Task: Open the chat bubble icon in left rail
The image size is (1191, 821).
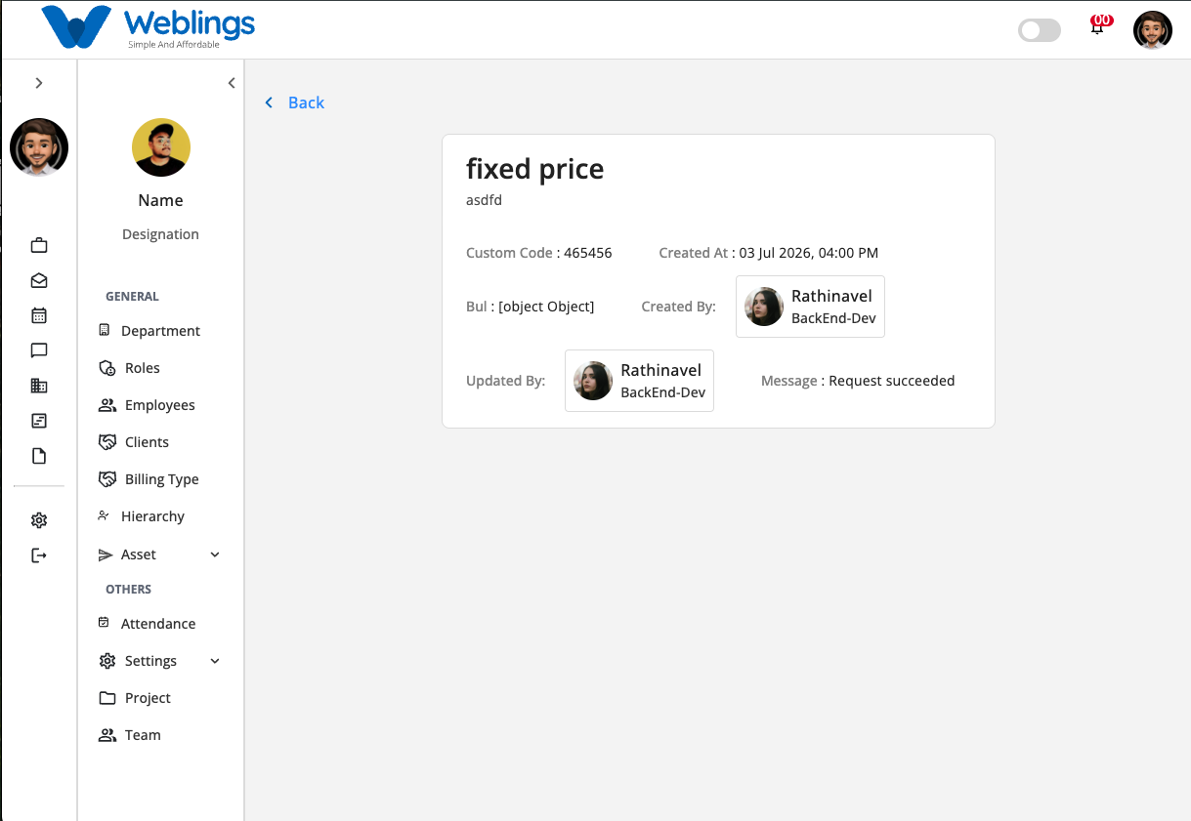Action: tap(39, 350)
